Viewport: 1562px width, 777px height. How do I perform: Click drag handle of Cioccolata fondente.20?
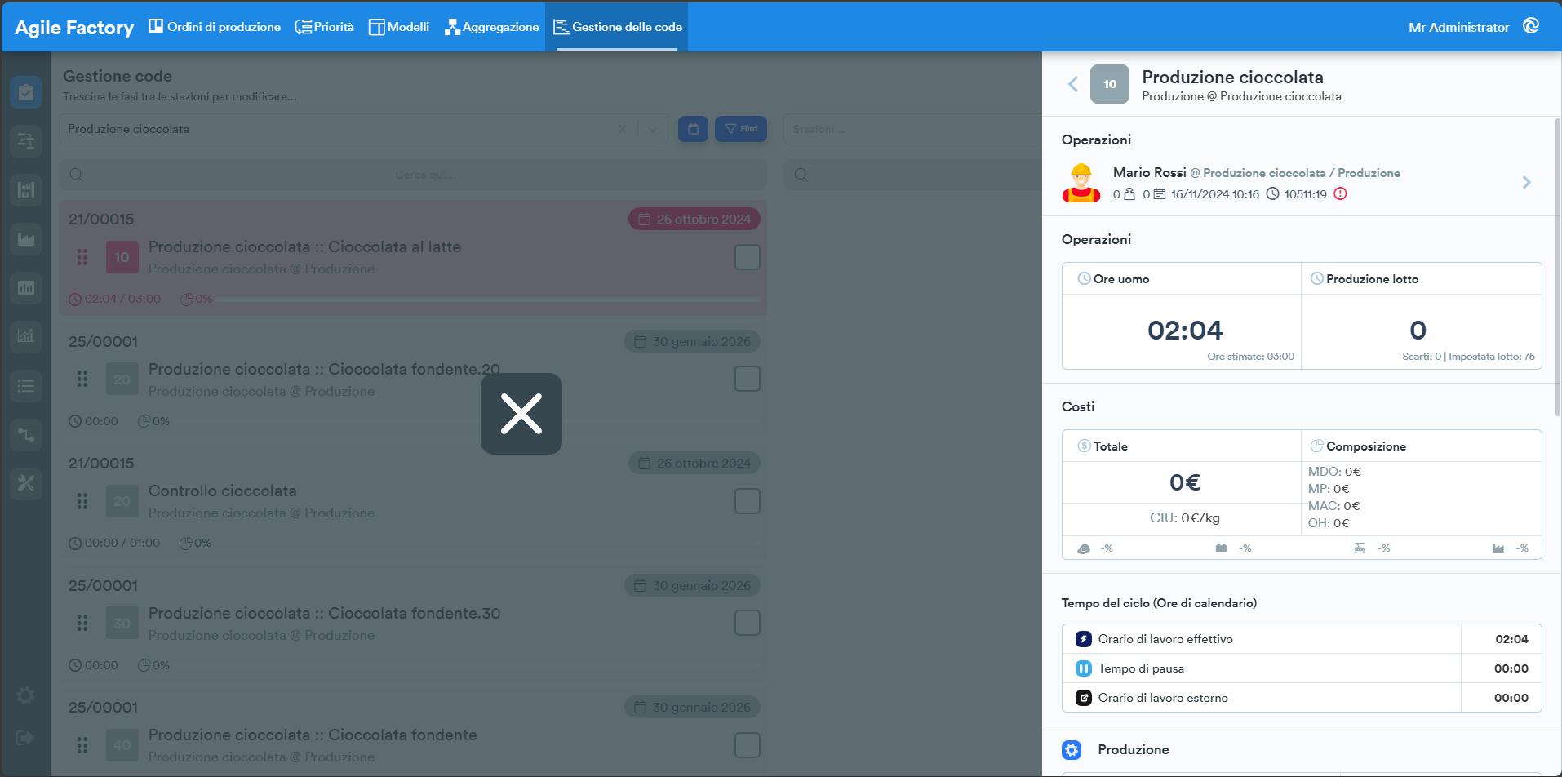click(x=82, y=379)
